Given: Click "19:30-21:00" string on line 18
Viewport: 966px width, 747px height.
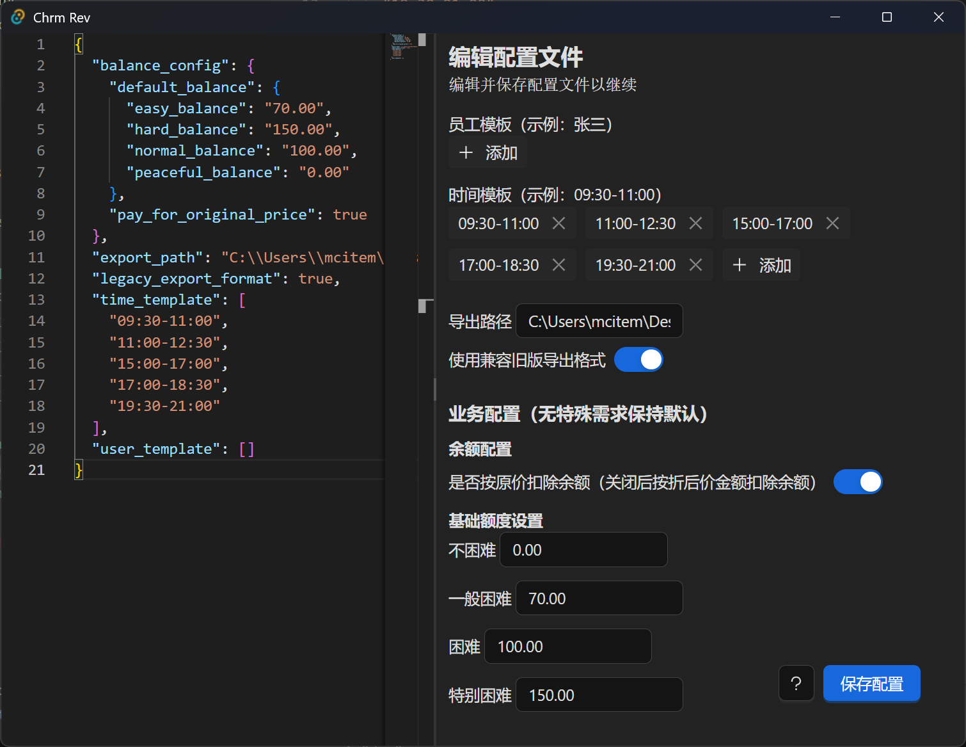Looking at the screenshot, I should coord(164,406).
